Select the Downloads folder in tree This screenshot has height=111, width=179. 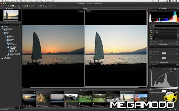11,39
